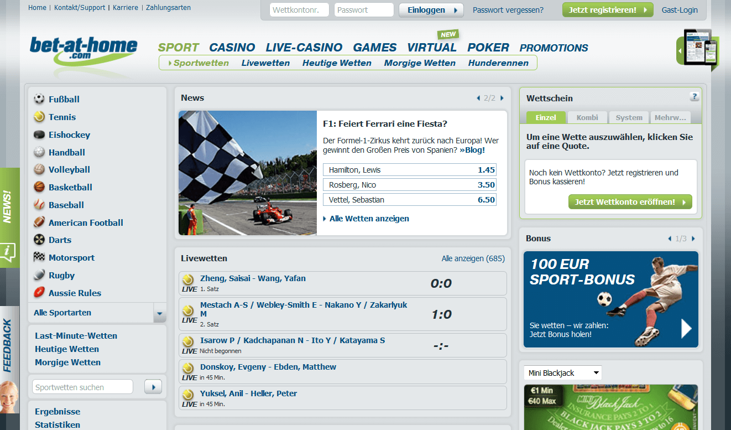Open the Wettschein help question mark icon
731x430 pixels.
695,96
